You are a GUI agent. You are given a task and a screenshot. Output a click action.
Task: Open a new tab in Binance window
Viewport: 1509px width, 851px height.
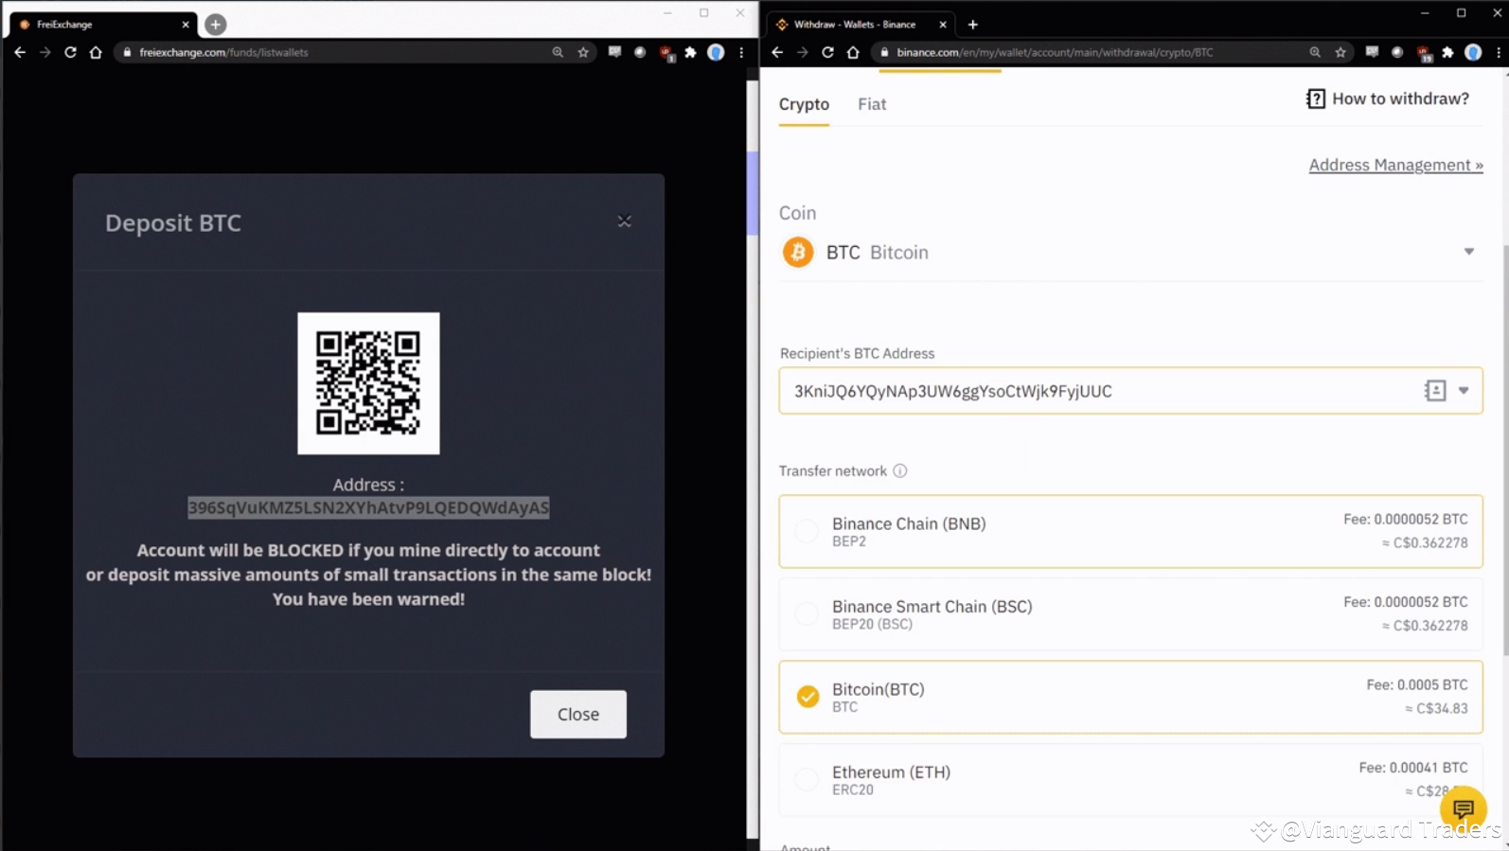973,25
